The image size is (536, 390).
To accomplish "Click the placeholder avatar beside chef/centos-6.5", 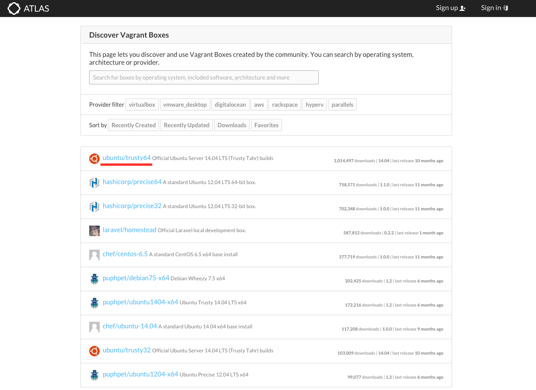I will [x=94, y=255].
